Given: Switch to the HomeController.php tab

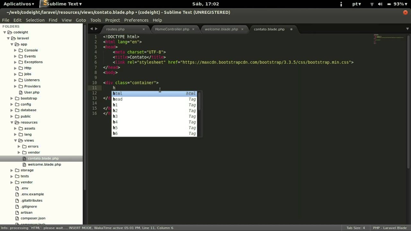Looking at the screenshot, I should 172,29.
